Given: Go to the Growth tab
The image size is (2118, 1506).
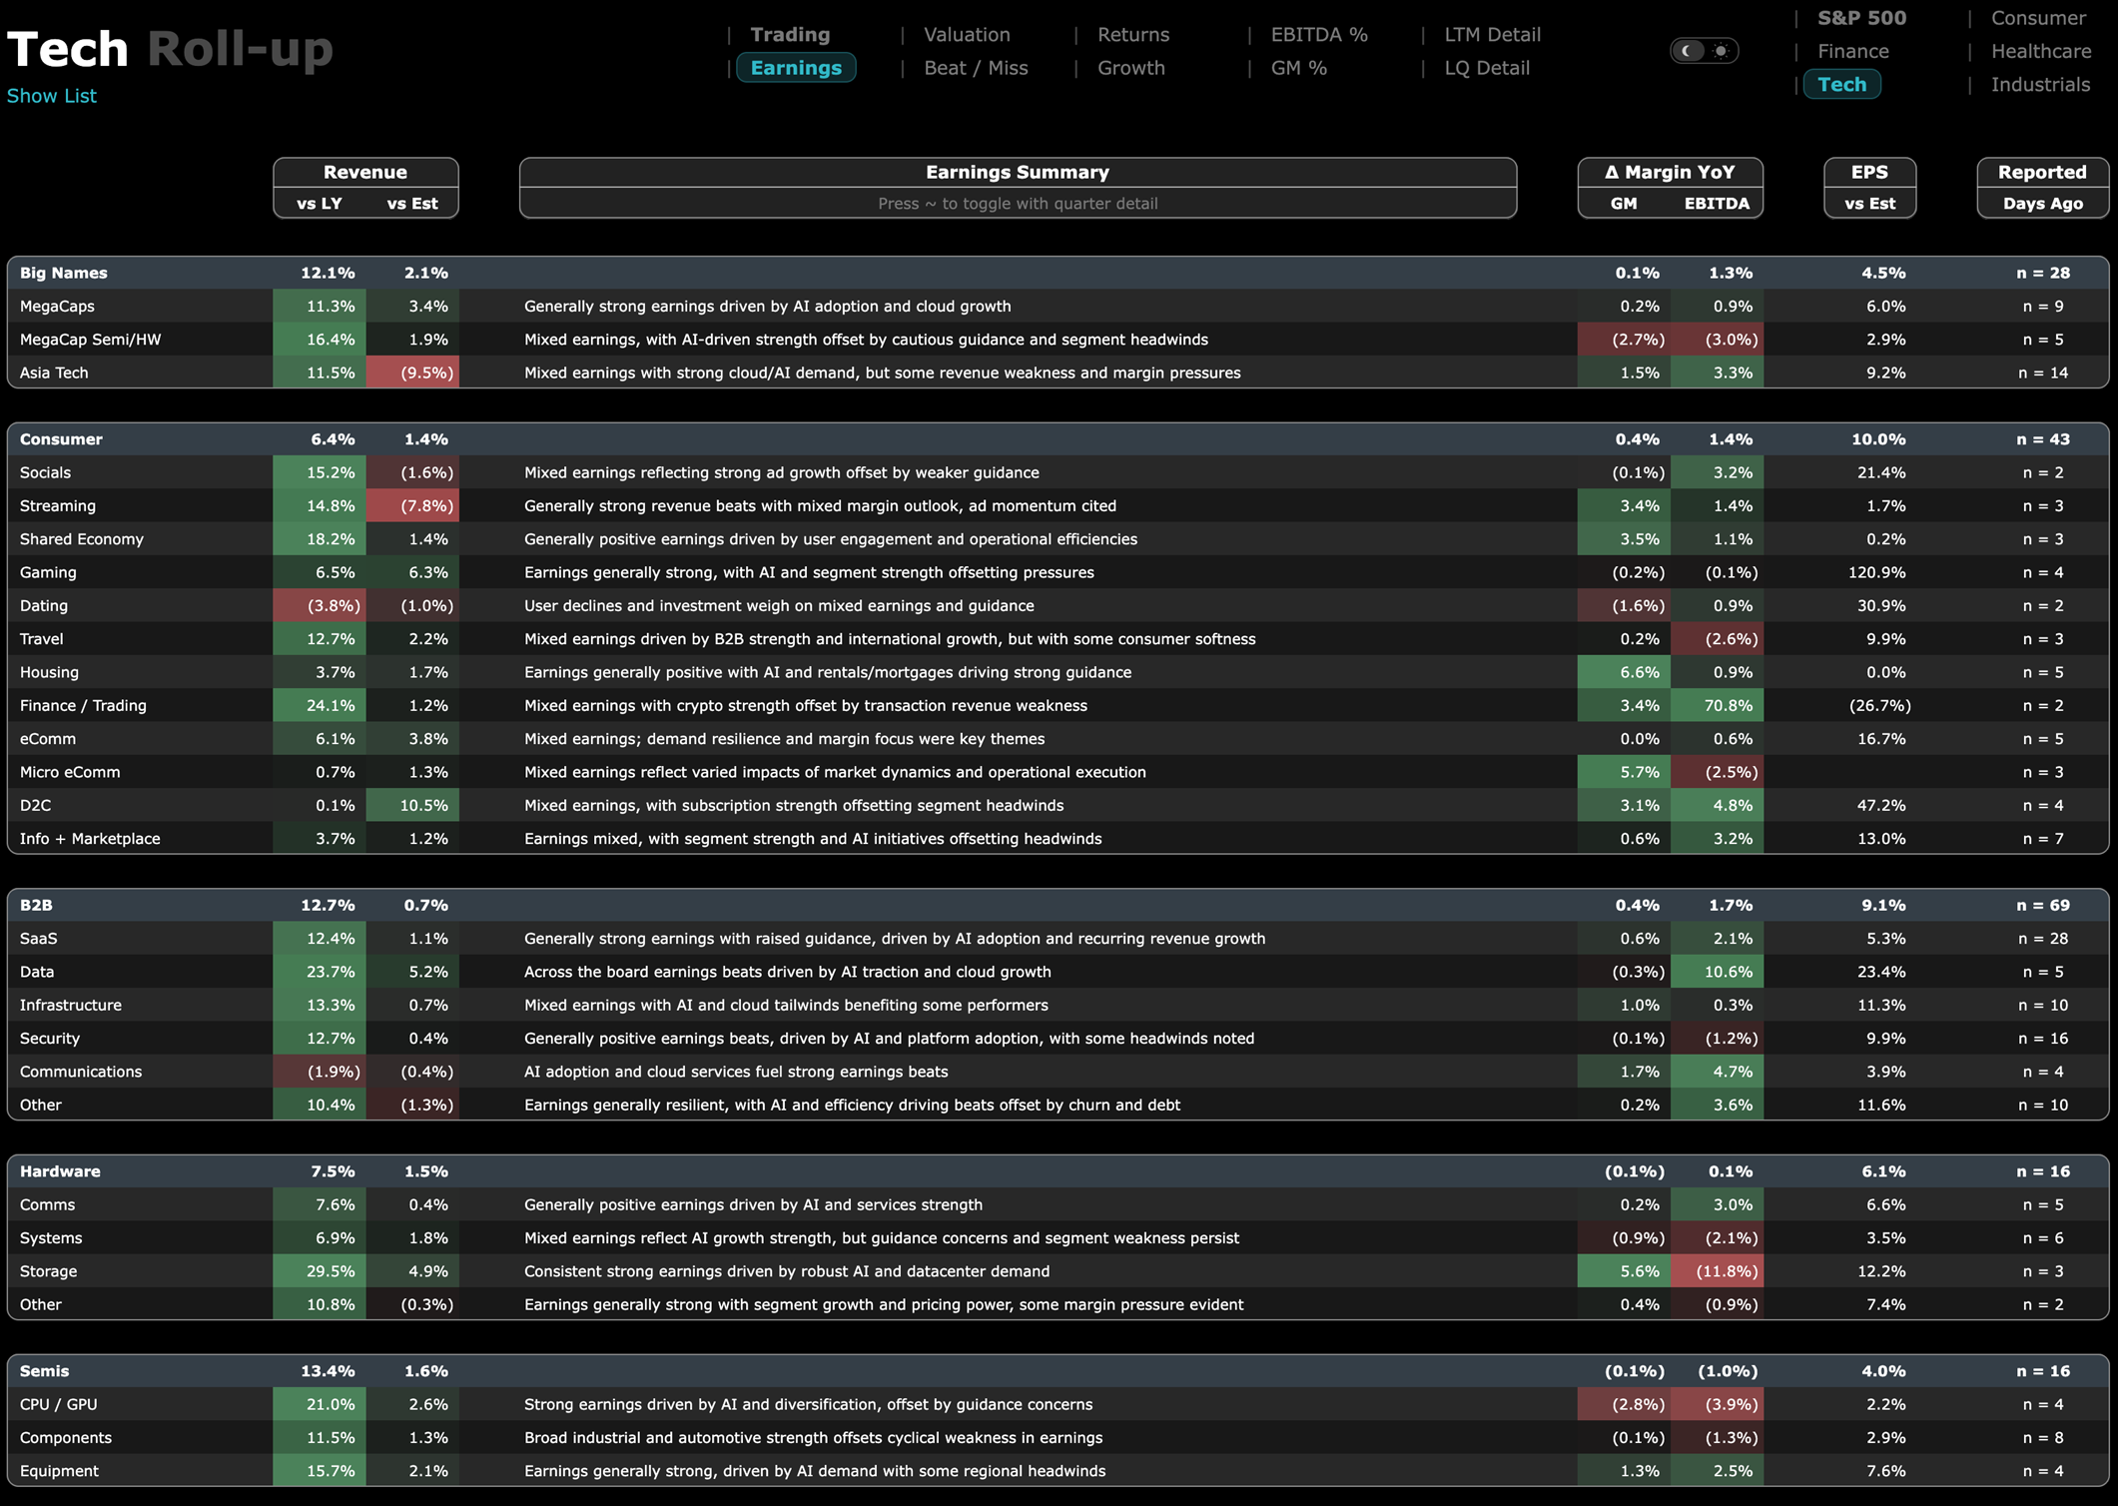Looking at the screenshot, I should tap(1130, 68).
